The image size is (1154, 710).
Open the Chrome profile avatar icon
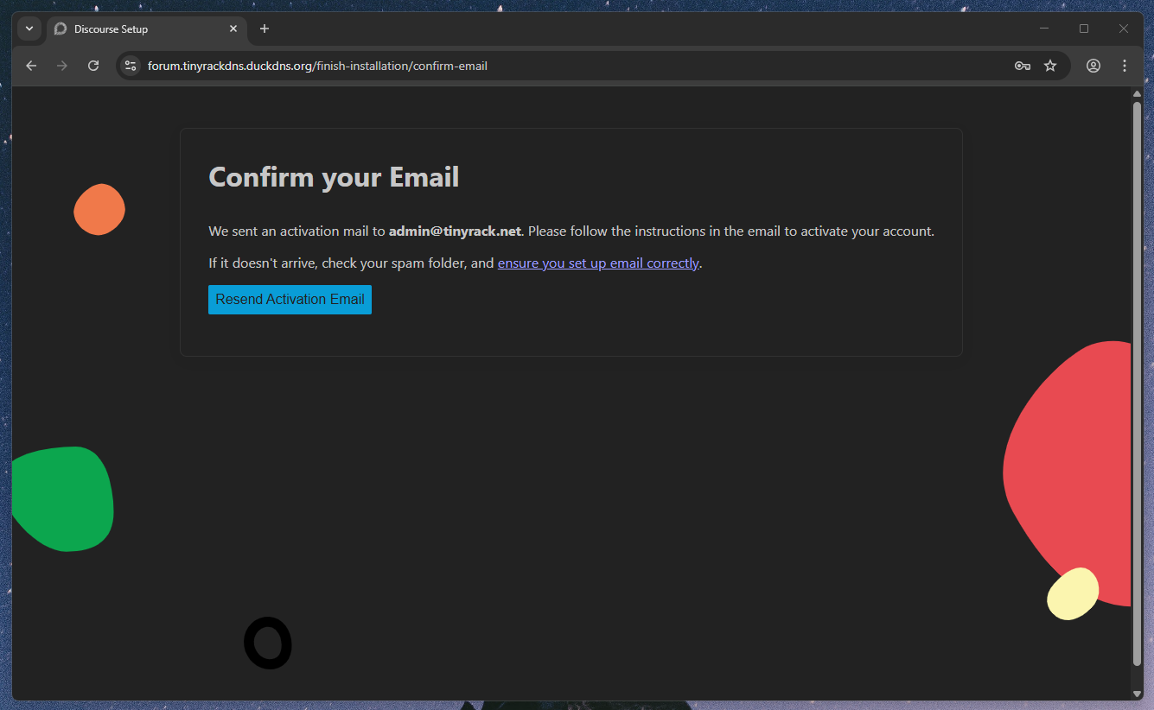click(x=1093, y=66)
